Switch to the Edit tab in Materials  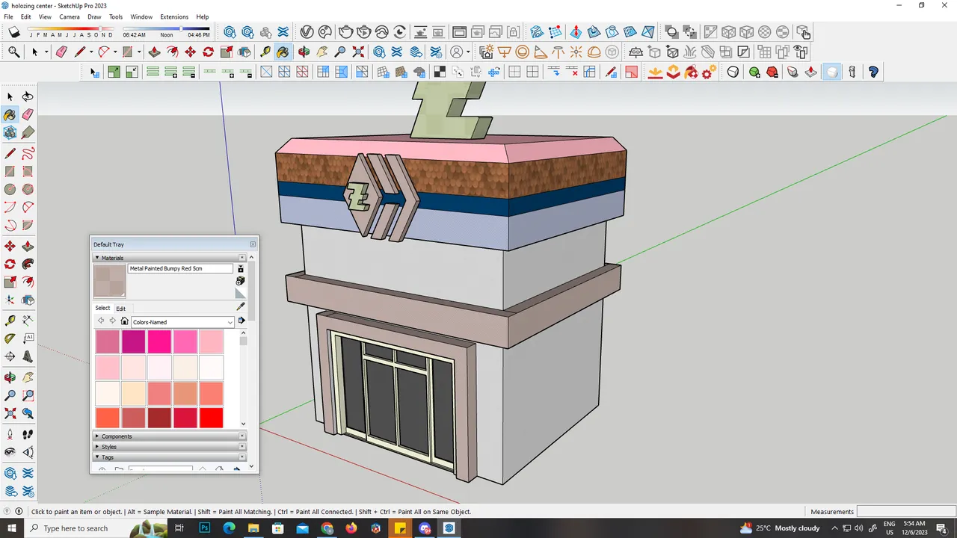coord(120,309)
